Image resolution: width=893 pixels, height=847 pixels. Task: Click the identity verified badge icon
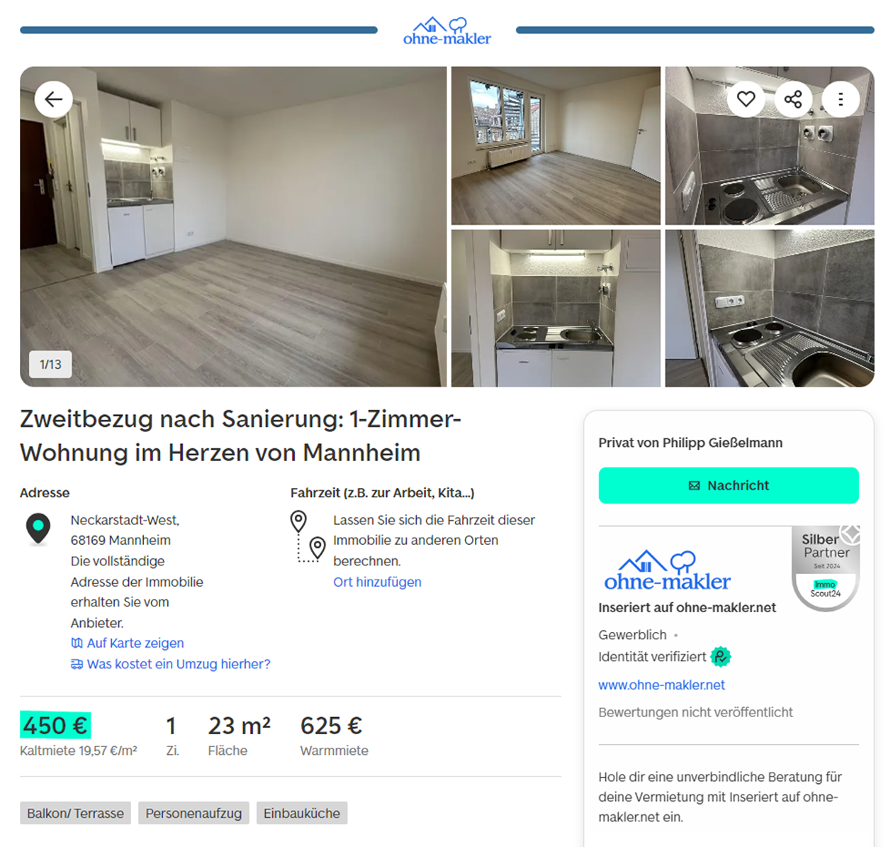point(721,657)
